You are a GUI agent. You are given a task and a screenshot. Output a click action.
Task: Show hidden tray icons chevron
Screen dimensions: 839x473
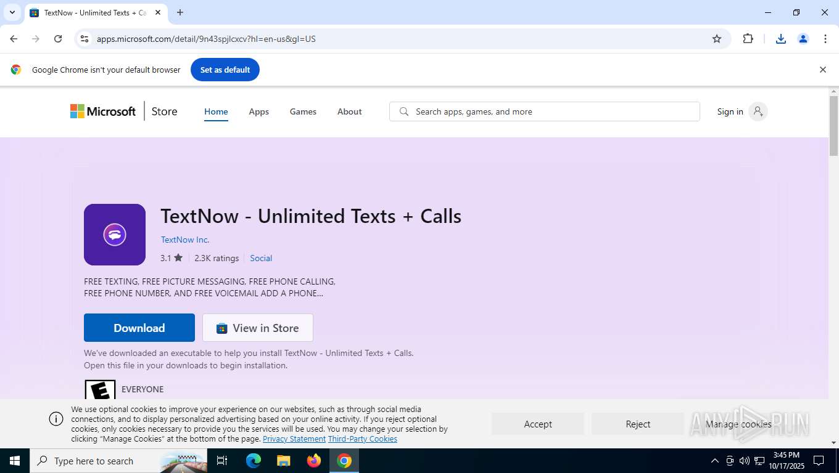tap(714, 461)
